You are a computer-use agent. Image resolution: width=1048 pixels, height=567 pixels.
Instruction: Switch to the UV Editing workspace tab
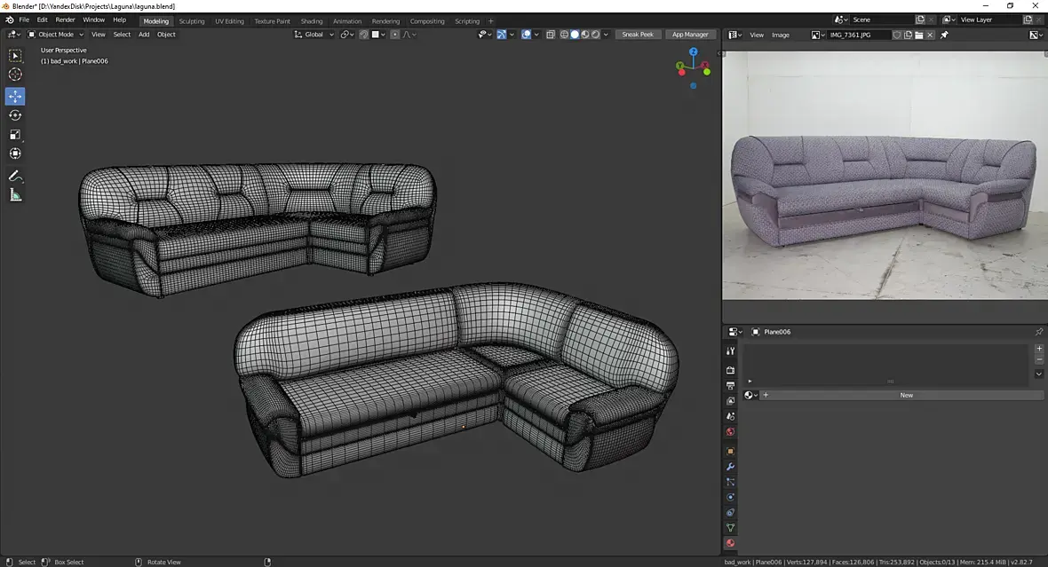tap(229, 21)
